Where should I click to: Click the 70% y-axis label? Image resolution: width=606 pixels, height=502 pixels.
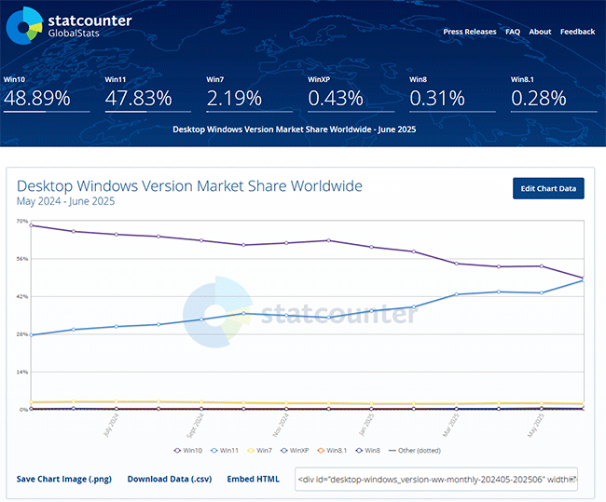point(22,221)
